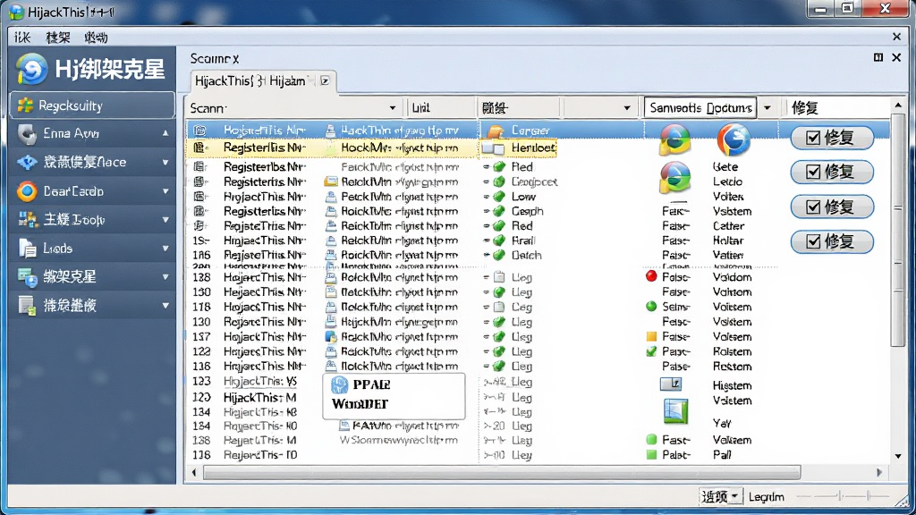Image resolution: width=916 pixels, height=515 pixels.
Task: Expand the Nace sidebar section arrow
Action: point(165,163)
